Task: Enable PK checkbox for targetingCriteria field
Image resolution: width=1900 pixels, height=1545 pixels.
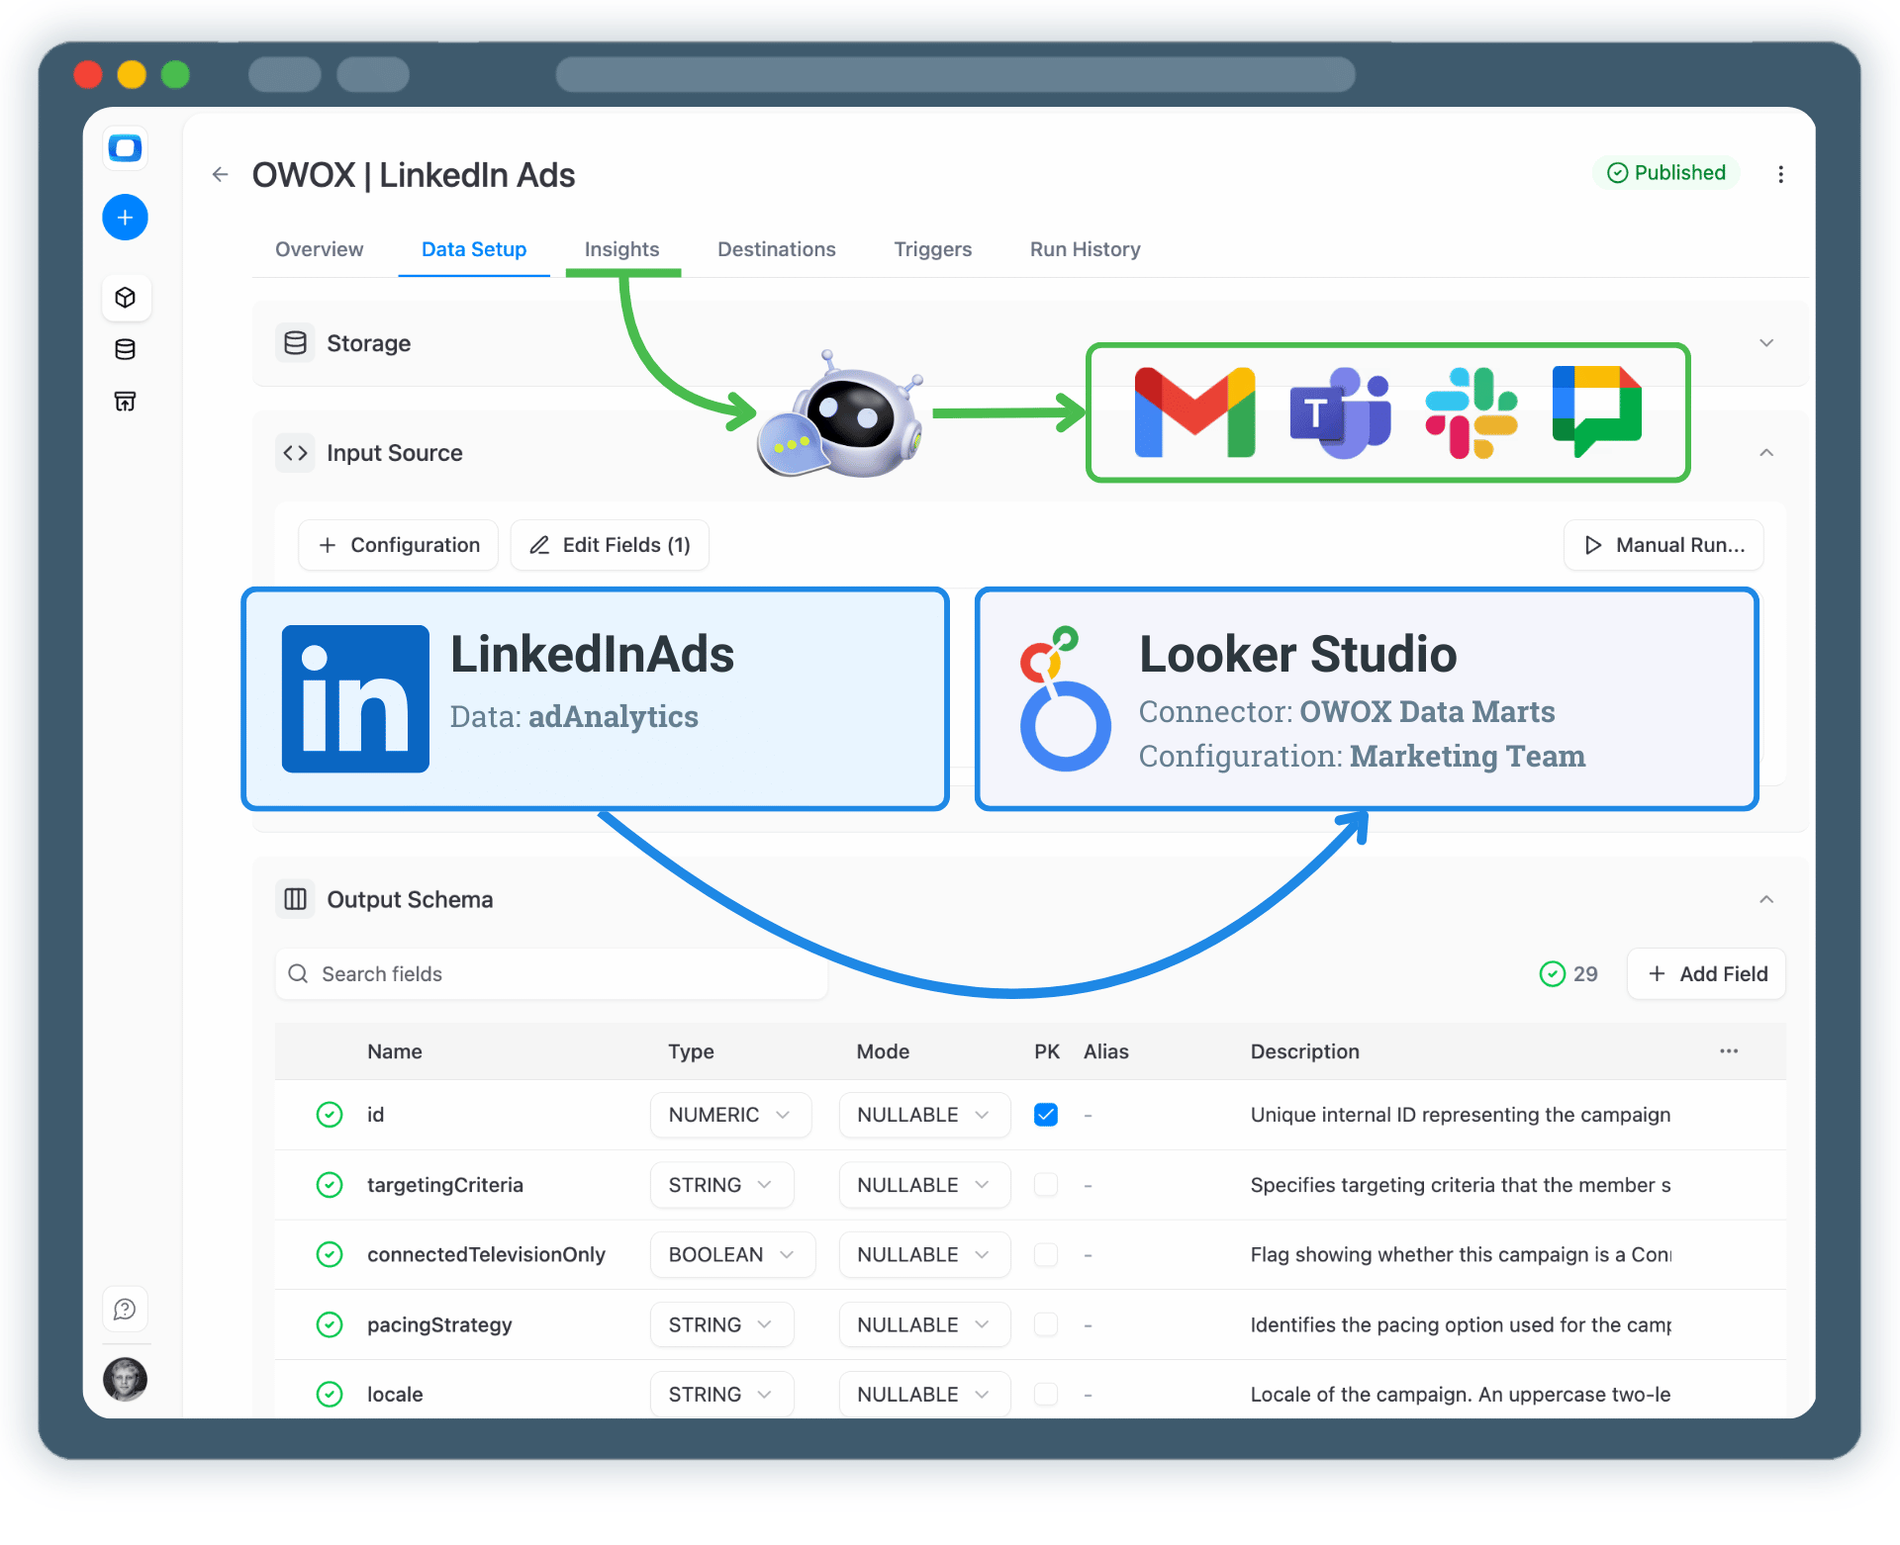Action: click(1045, 1185)
